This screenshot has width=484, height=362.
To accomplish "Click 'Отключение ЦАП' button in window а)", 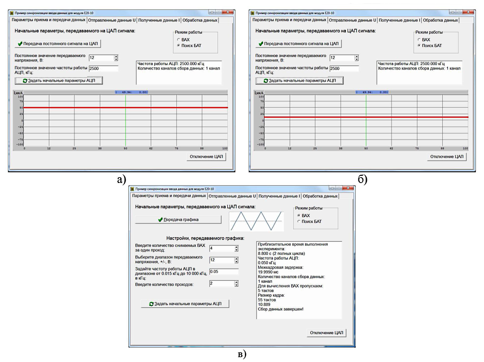I will 206,157.
